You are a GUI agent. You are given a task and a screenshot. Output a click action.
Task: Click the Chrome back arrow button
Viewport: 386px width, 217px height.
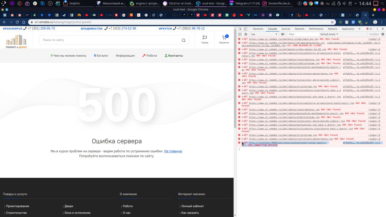click(4, 22)
